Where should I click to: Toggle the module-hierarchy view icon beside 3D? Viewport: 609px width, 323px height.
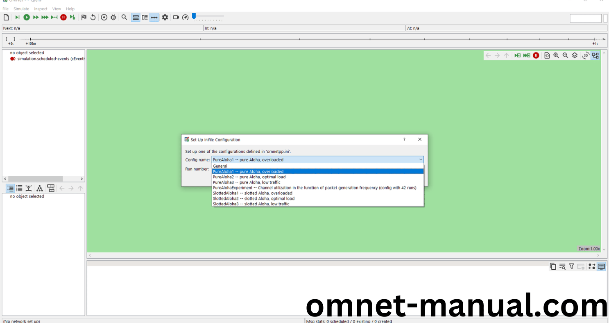point(595,55)
